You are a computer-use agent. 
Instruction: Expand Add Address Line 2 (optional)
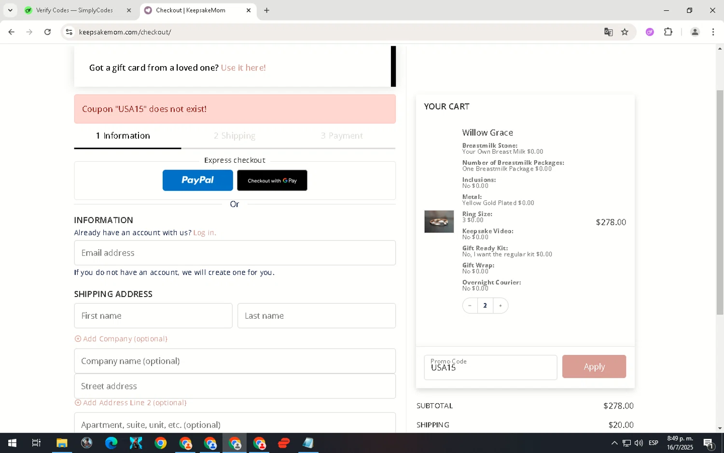130,403
